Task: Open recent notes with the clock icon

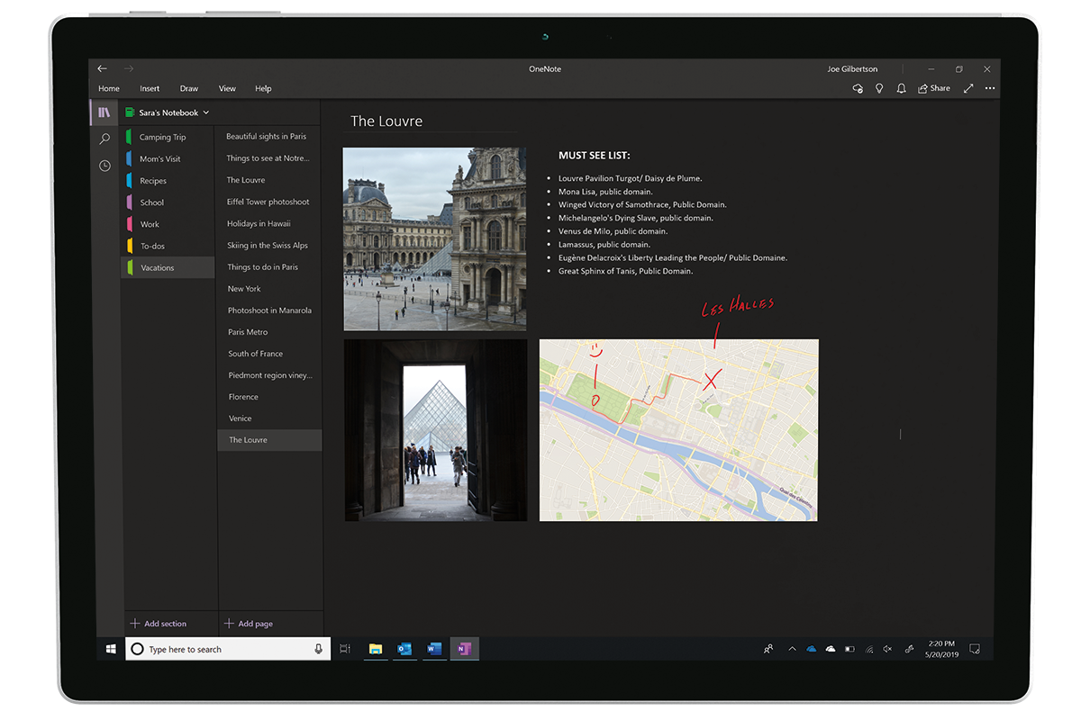Action: pos(104,165)
